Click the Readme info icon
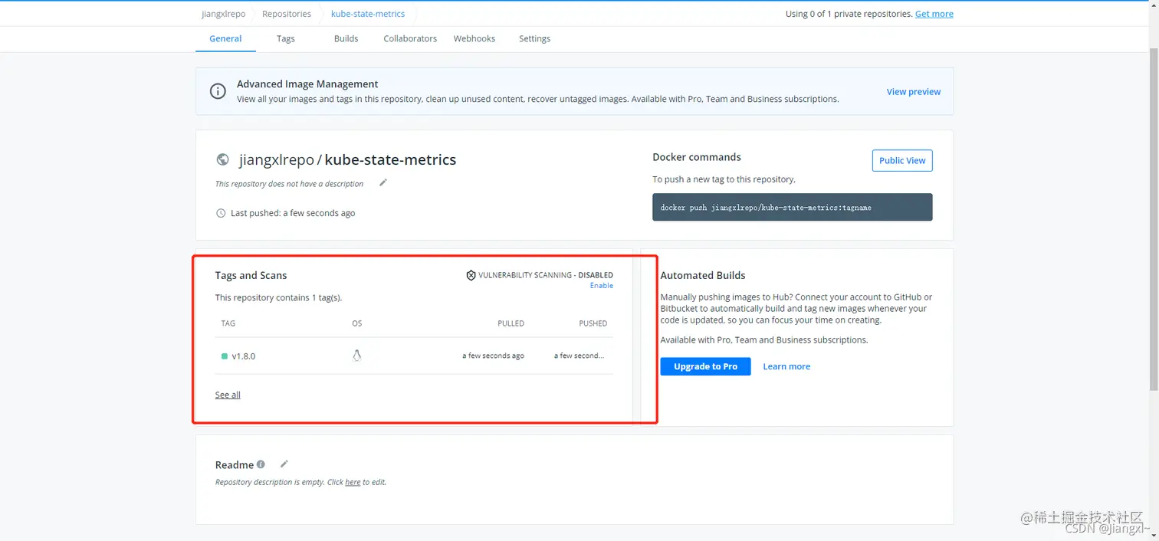The image size is (1159, 541). pos(261,464)
